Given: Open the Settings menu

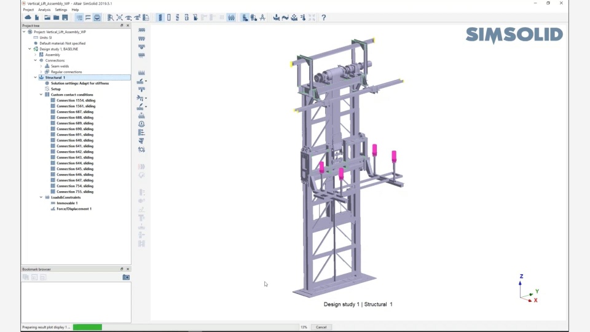Looking at the screenshot, I should pos(61,10).
